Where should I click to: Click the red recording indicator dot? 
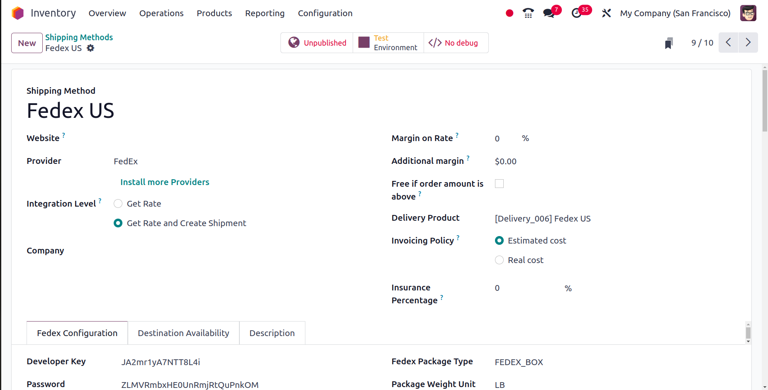point(510,13)
